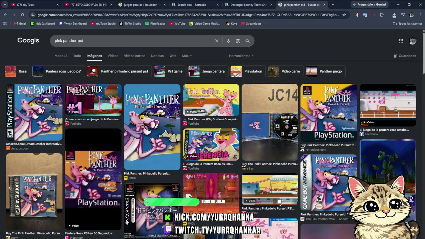This screenshot has width=425, height=239.
Task: Open the red speaker extension
Action: (373, 15)
